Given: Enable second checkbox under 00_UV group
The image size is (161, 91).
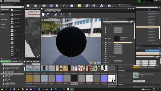Looking at the screenshot, I should pos(105,30).
